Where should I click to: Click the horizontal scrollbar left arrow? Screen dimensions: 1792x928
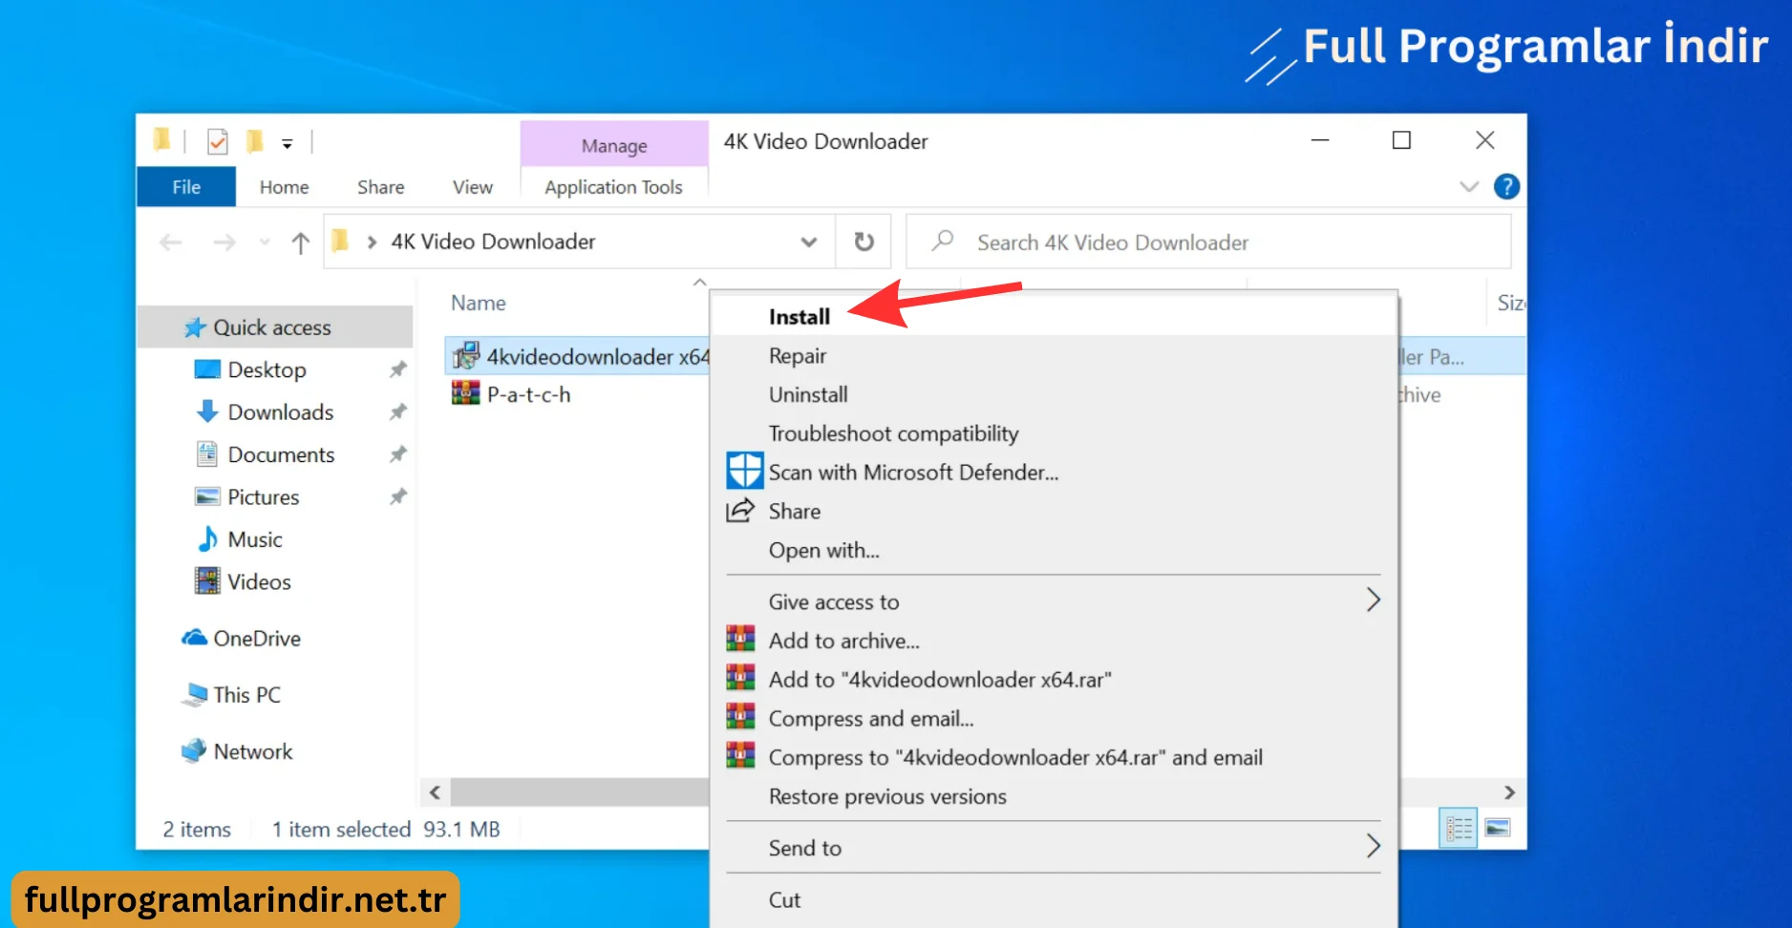[436, 792]
